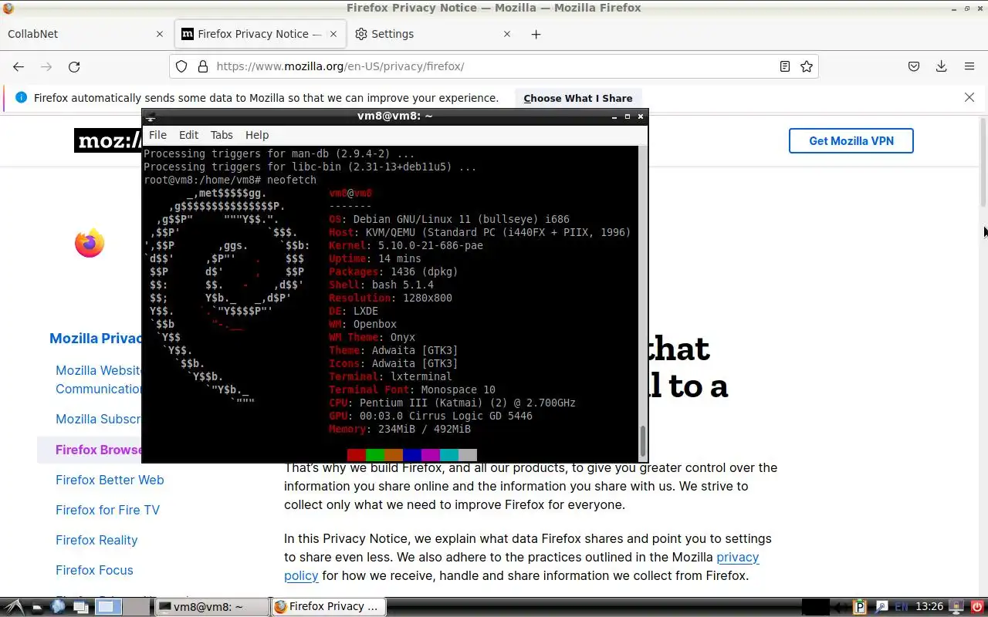This screenshot has height=617, width=988.
Task: Launch the web browser globe icon
Action: coord(59,607)
